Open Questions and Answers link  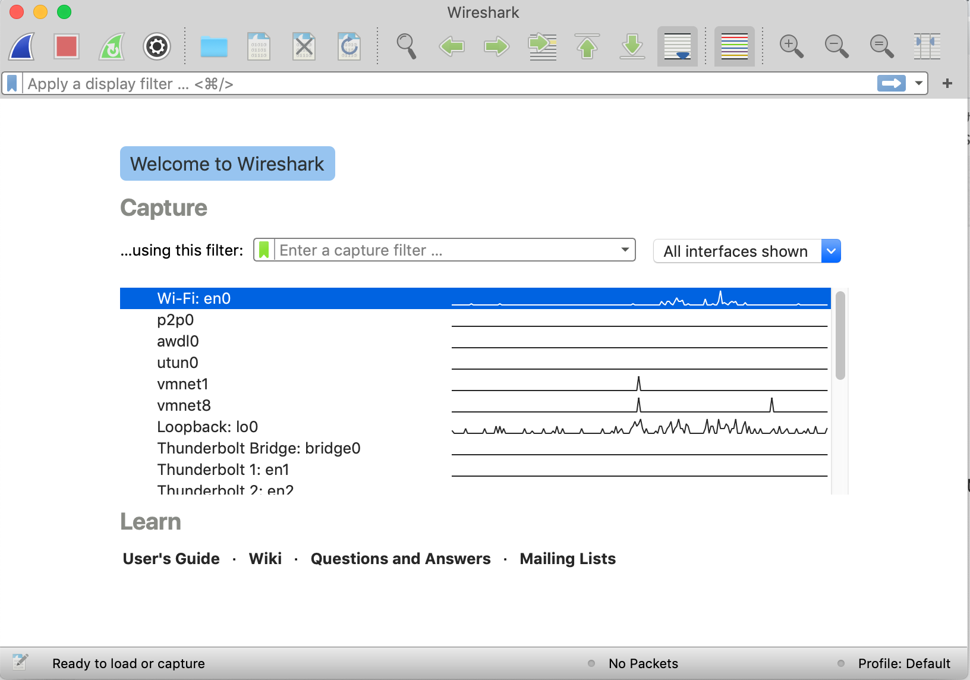pyautogui.click(x=401, y=559)
